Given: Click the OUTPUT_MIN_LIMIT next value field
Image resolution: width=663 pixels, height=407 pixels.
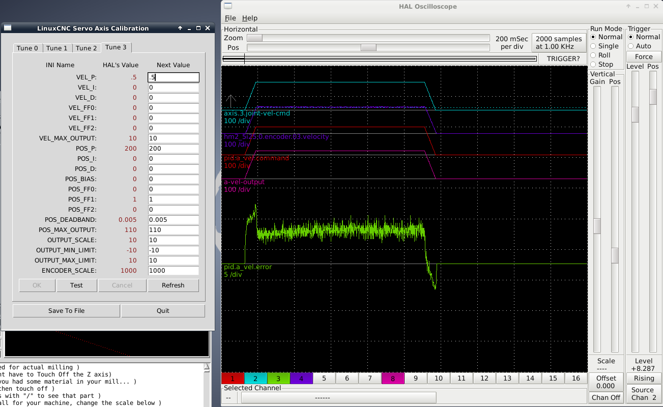Looking at the screenshot, I should [173, 250].
